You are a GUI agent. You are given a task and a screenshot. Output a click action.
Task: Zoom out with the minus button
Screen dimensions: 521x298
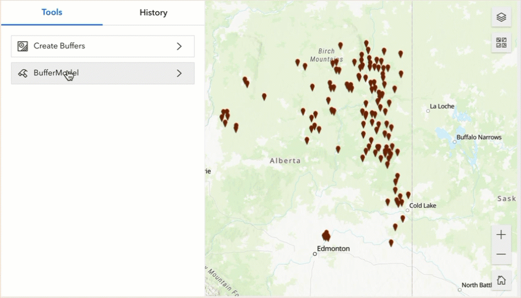point(501,254)
